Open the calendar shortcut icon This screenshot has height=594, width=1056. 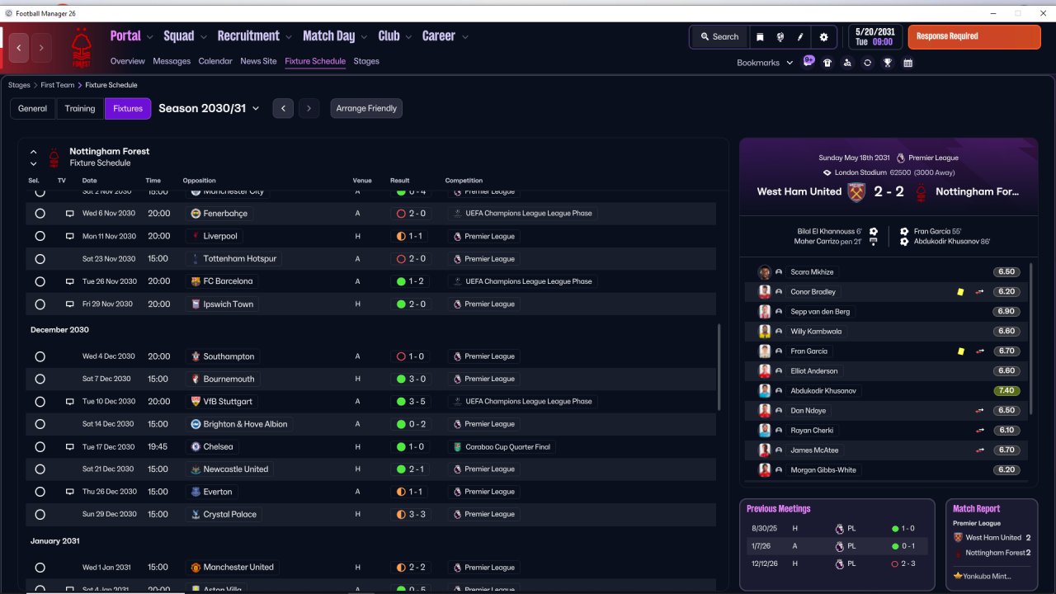908,63
